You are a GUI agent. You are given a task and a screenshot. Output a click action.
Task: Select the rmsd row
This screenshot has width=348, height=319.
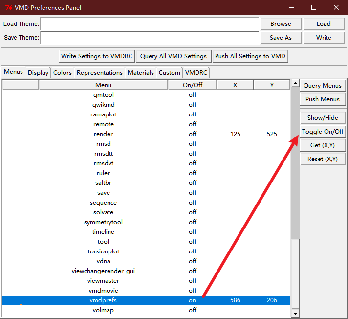pos(146,144)
